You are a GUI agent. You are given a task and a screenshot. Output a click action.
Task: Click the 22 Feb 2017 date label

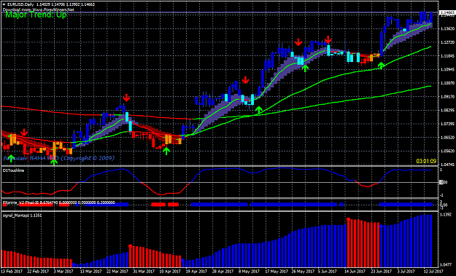point(37,272)
